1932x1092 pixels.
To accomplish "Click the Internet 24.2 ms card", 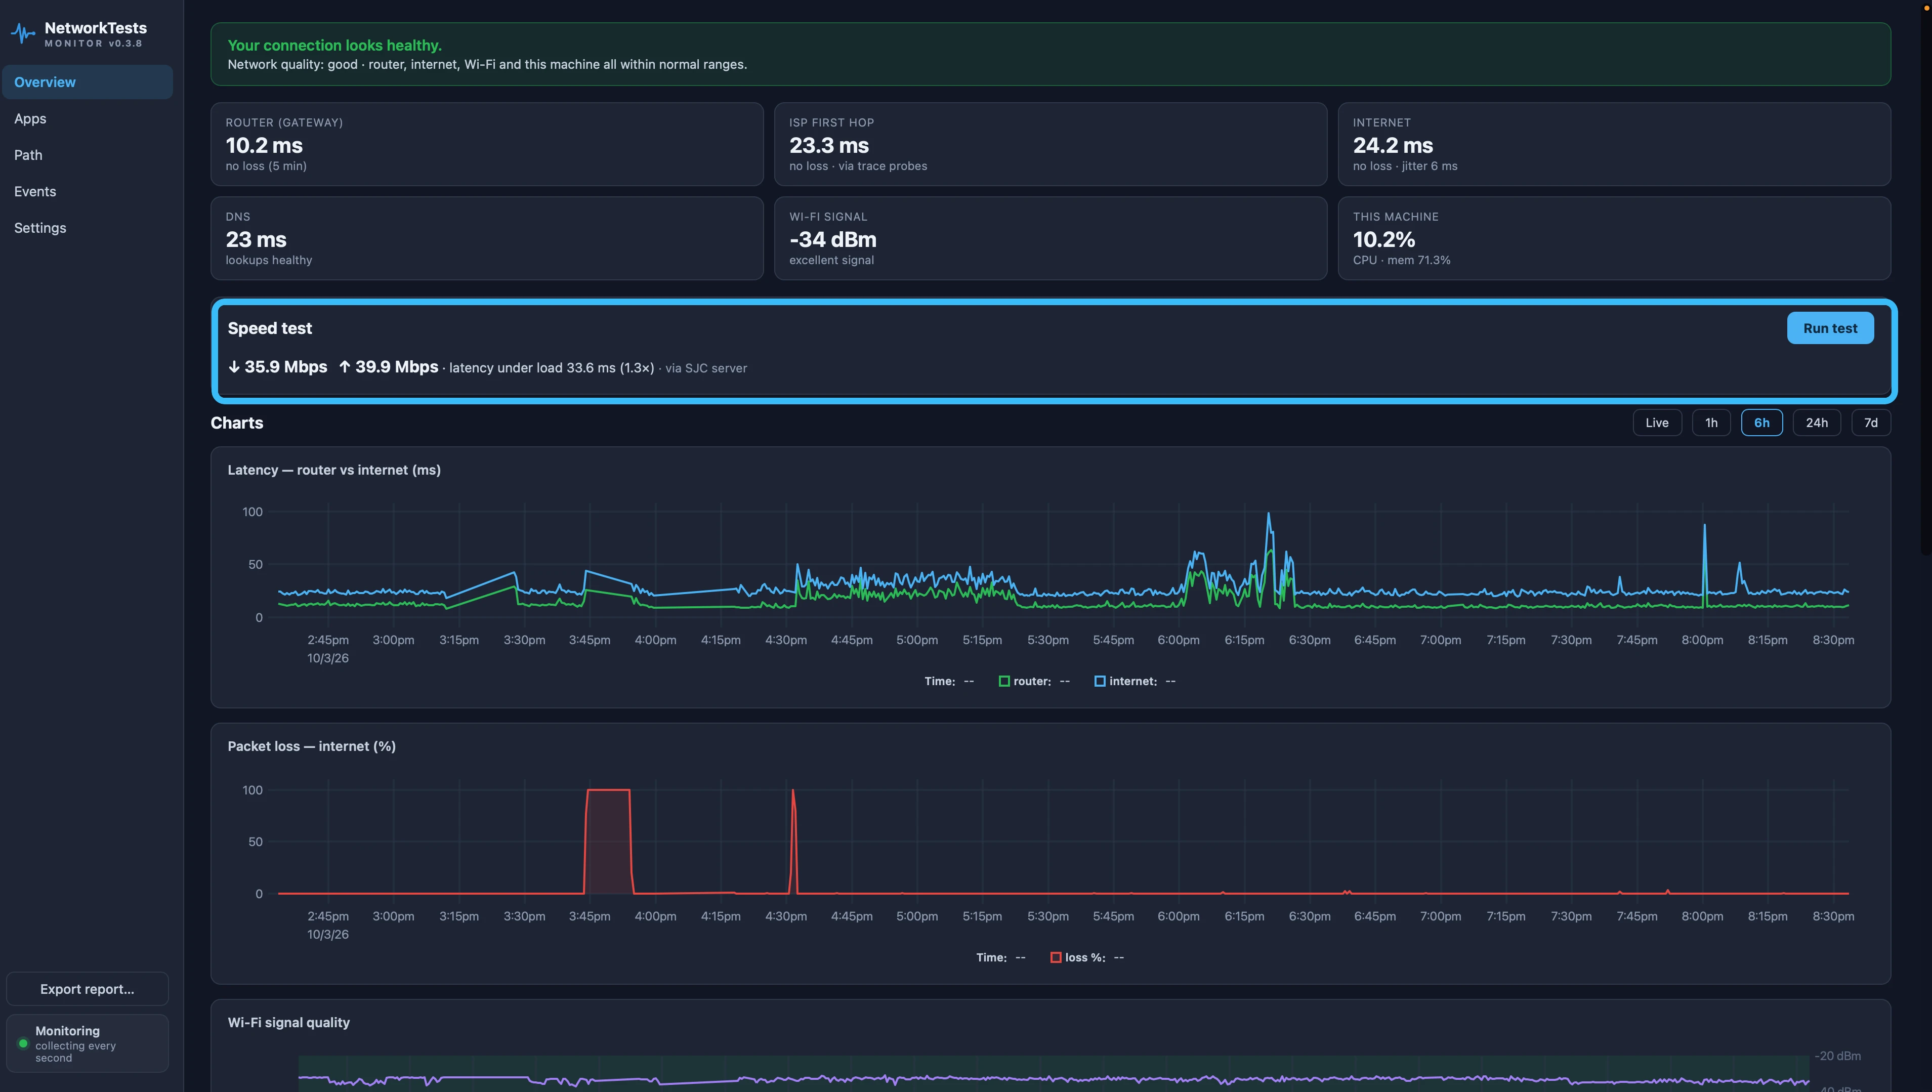I will point(1614,144).
